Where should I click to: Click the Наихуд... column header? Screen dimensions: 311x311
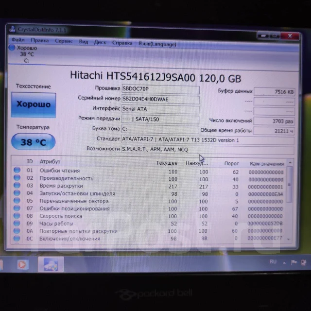197,163
